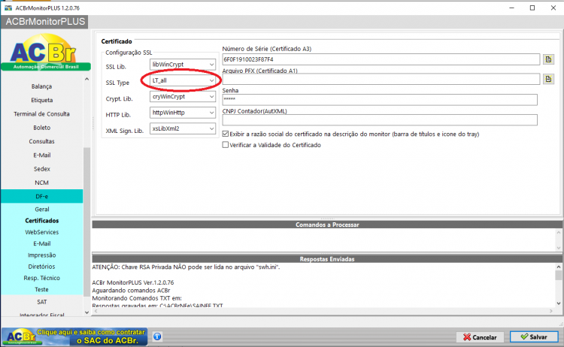Open the Crypt. Lib dropdown
Screen dimensions: 564x347
click(183, 97)
